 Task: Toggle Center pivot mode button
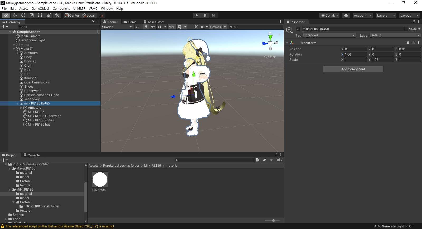[x=72, y=15]
